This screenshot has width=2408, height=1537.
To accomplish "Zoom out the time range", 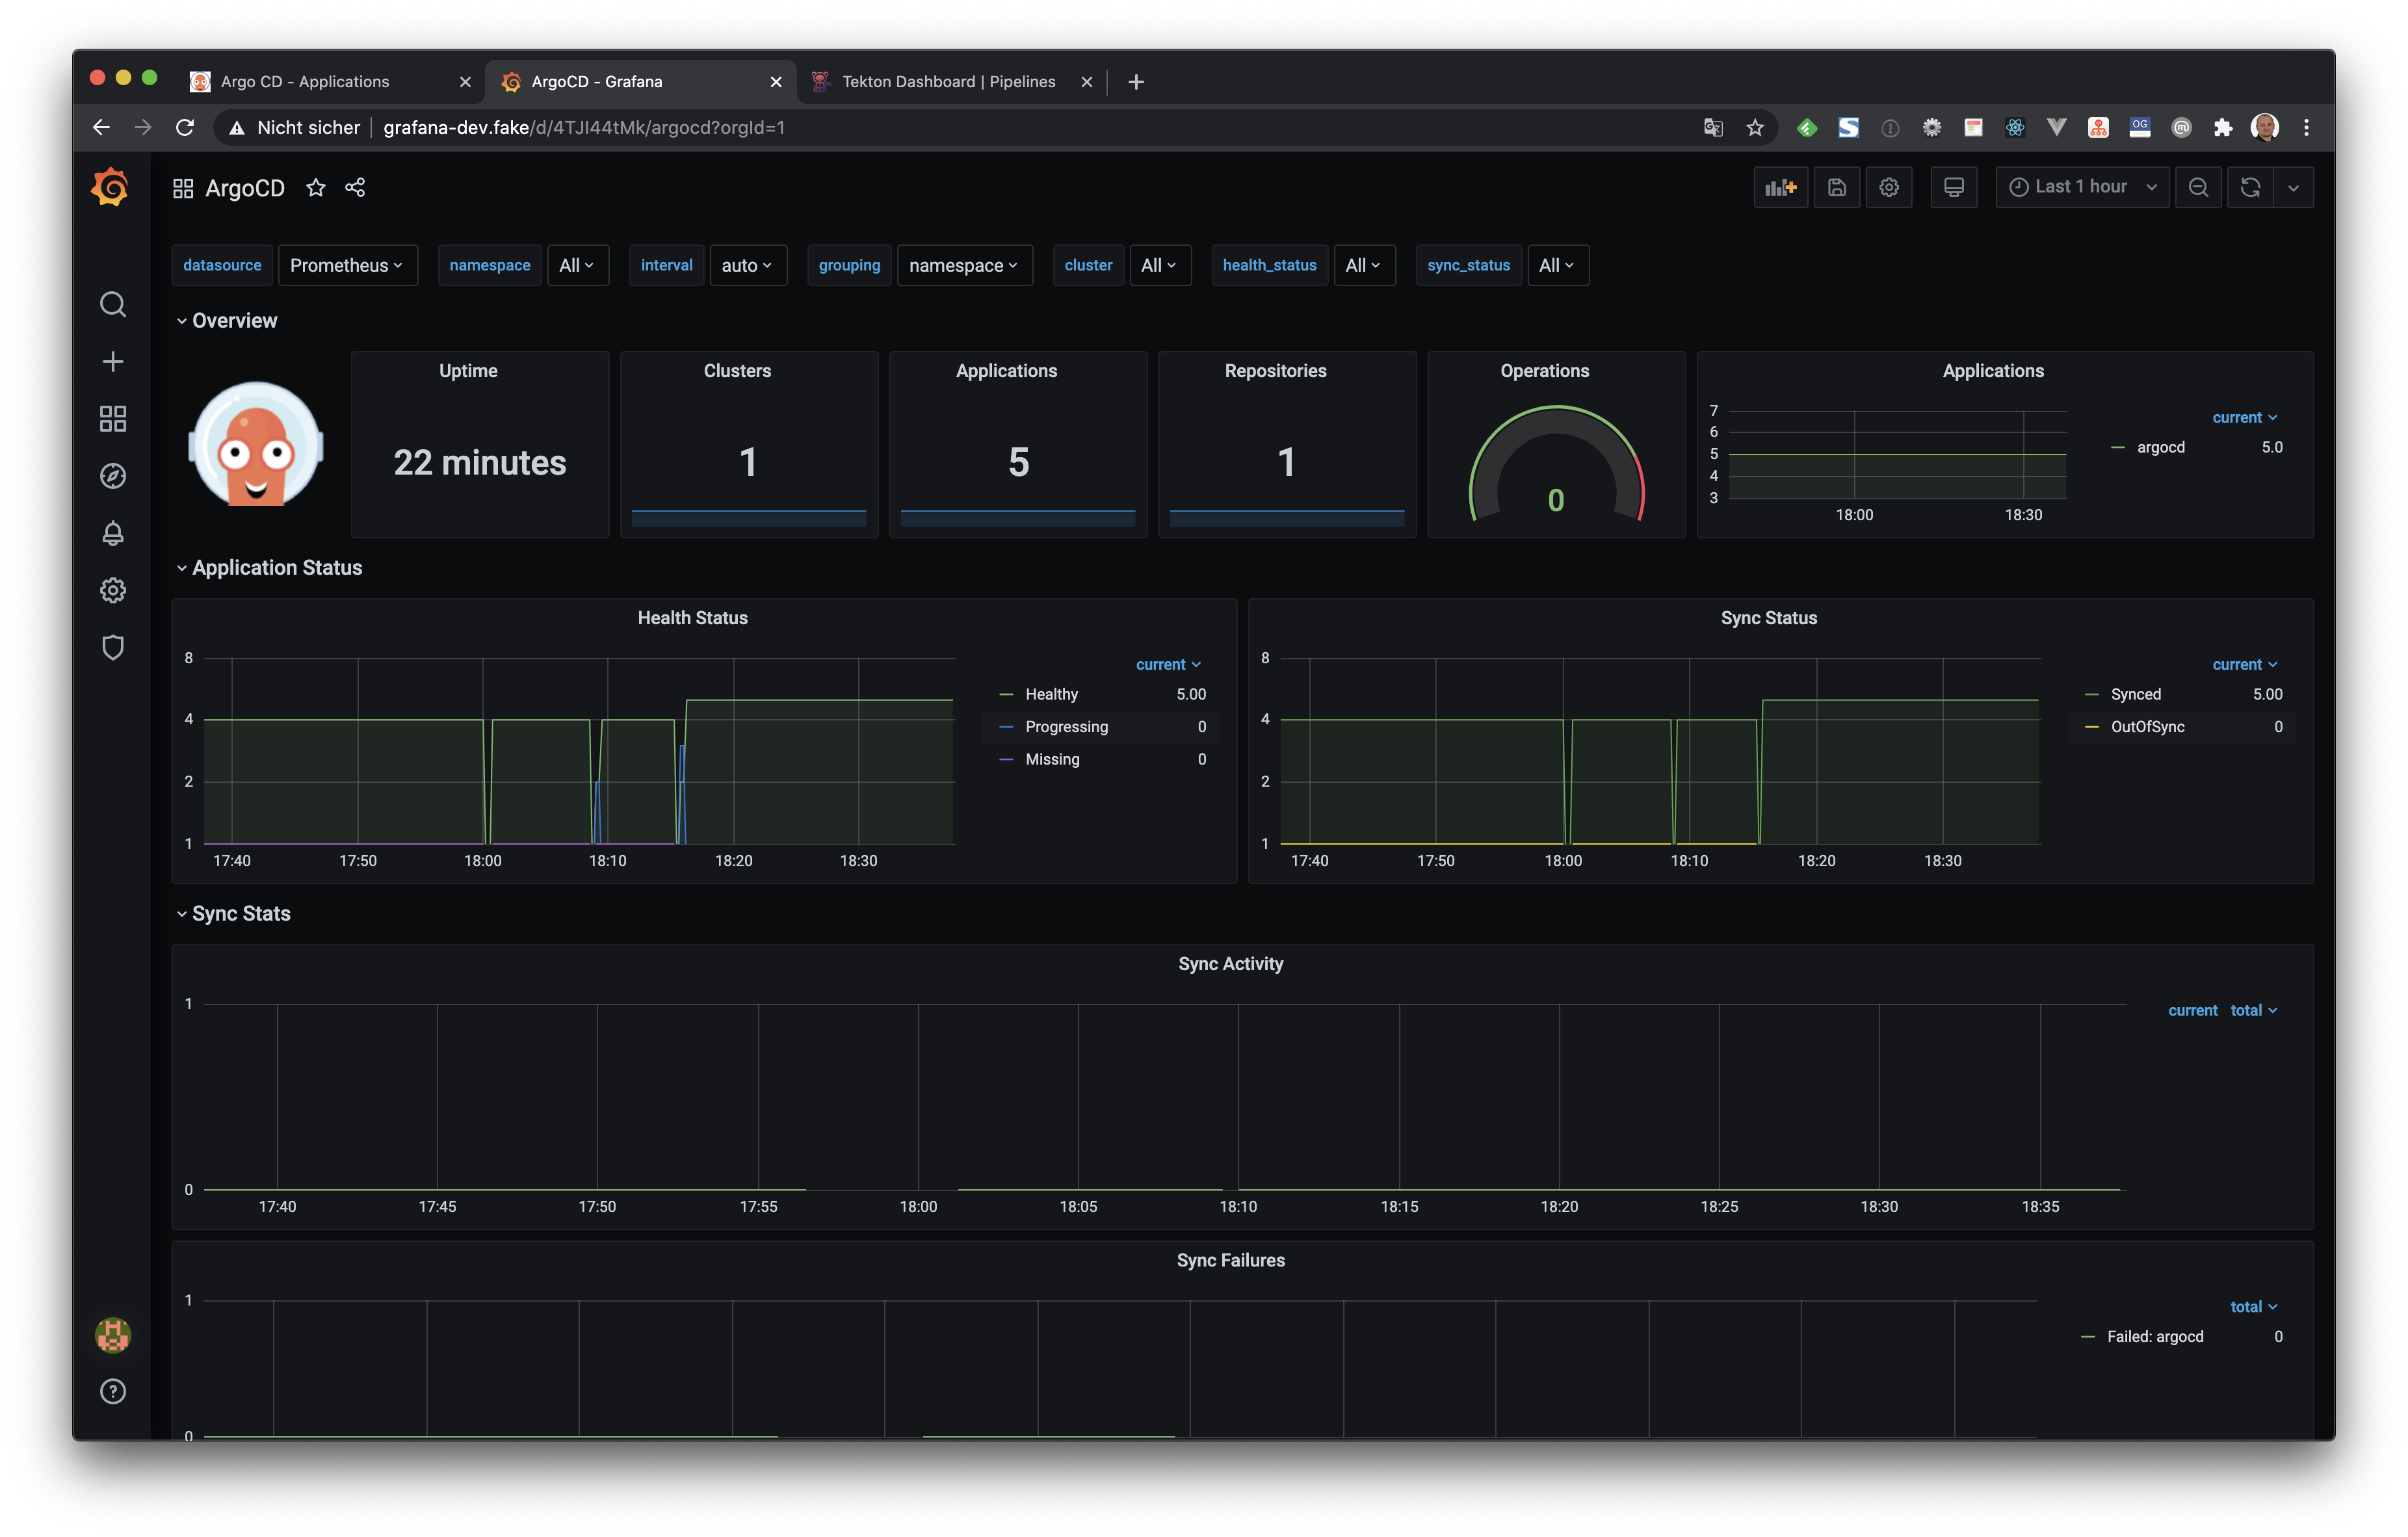I will coord(2198,187).
